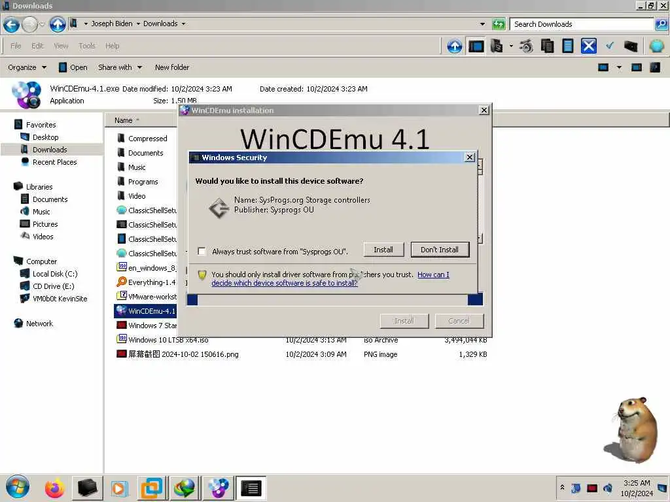Check Always trust software from Sysprogs OU
Viewport: 670px width, 502px height.
coord(202,252)
